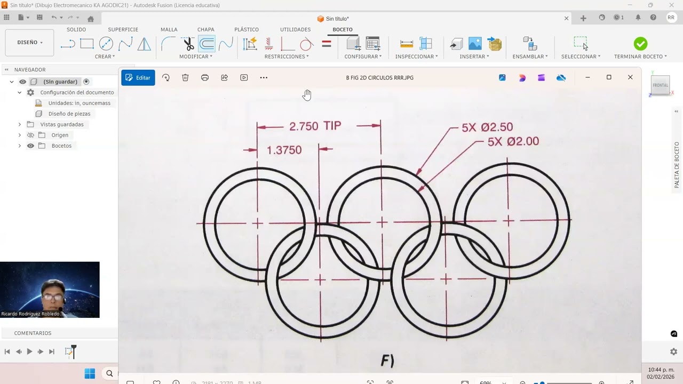Hide the Bocetos folder
Screen dimensions: 683x384
[30, 146]
